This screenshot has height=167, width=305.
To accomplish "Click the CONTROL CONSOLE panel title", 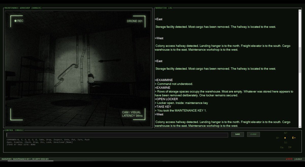I will click(14, 130).
